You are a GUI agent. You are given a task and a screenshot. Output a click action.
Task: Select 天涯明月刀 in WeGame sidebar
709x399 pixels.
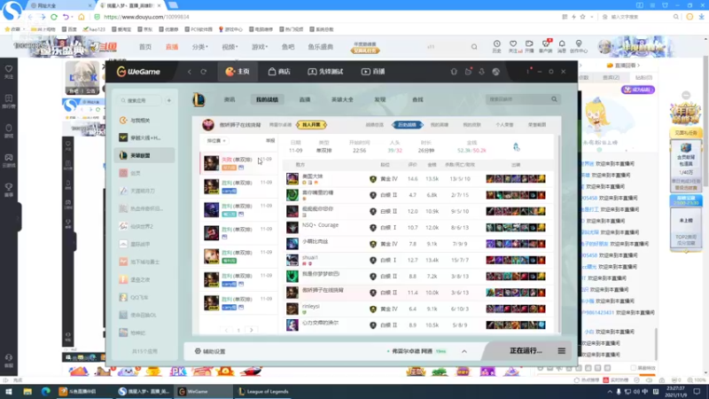click(x=144, y=191)
